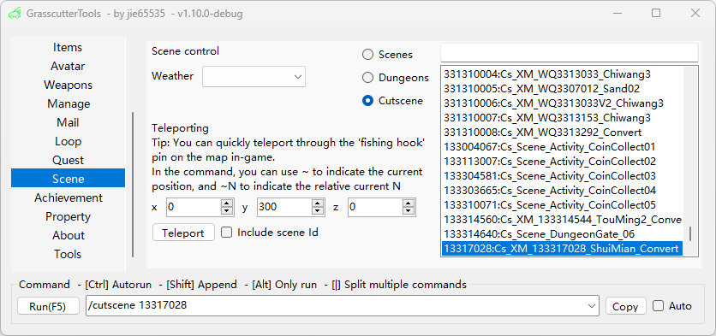
Task: Switch to the Achievement tab
Action: point(68,197)
